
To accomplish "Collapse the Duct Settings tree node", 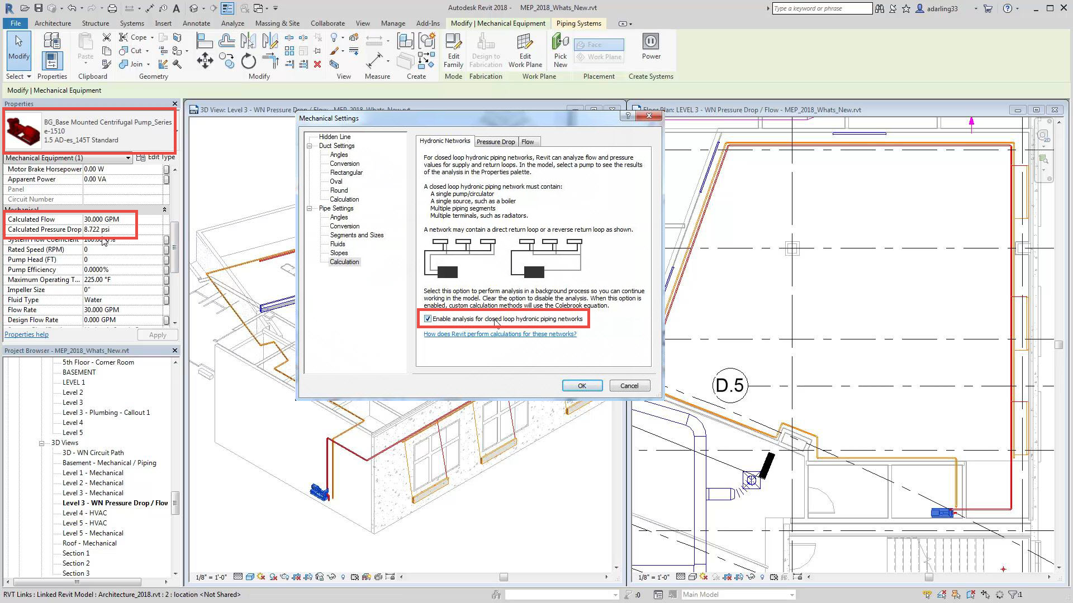I will [309, 146].
